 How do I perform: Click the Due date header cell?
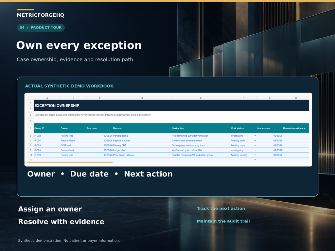(100, 128)
